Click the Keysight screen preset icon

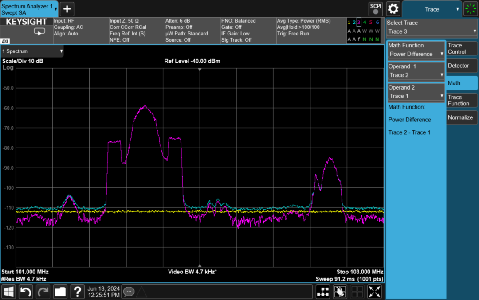point(39,32)
